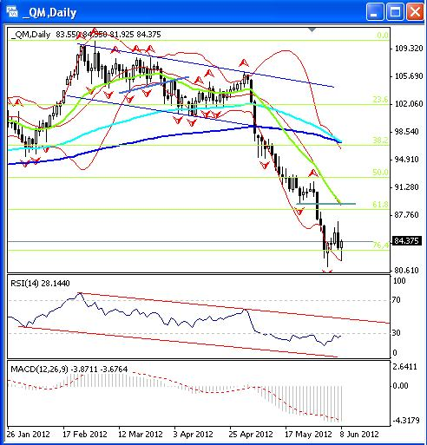Click the Fibonacci 61.8 level label

tap(380, 205)
